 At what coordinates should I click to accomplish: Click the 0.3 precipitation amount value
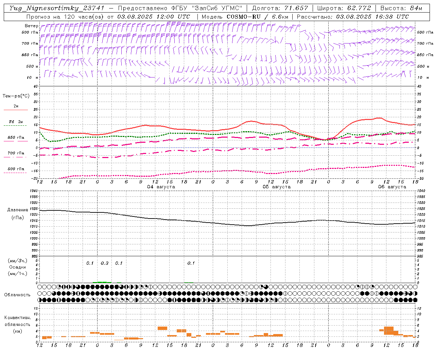[104, 263]
